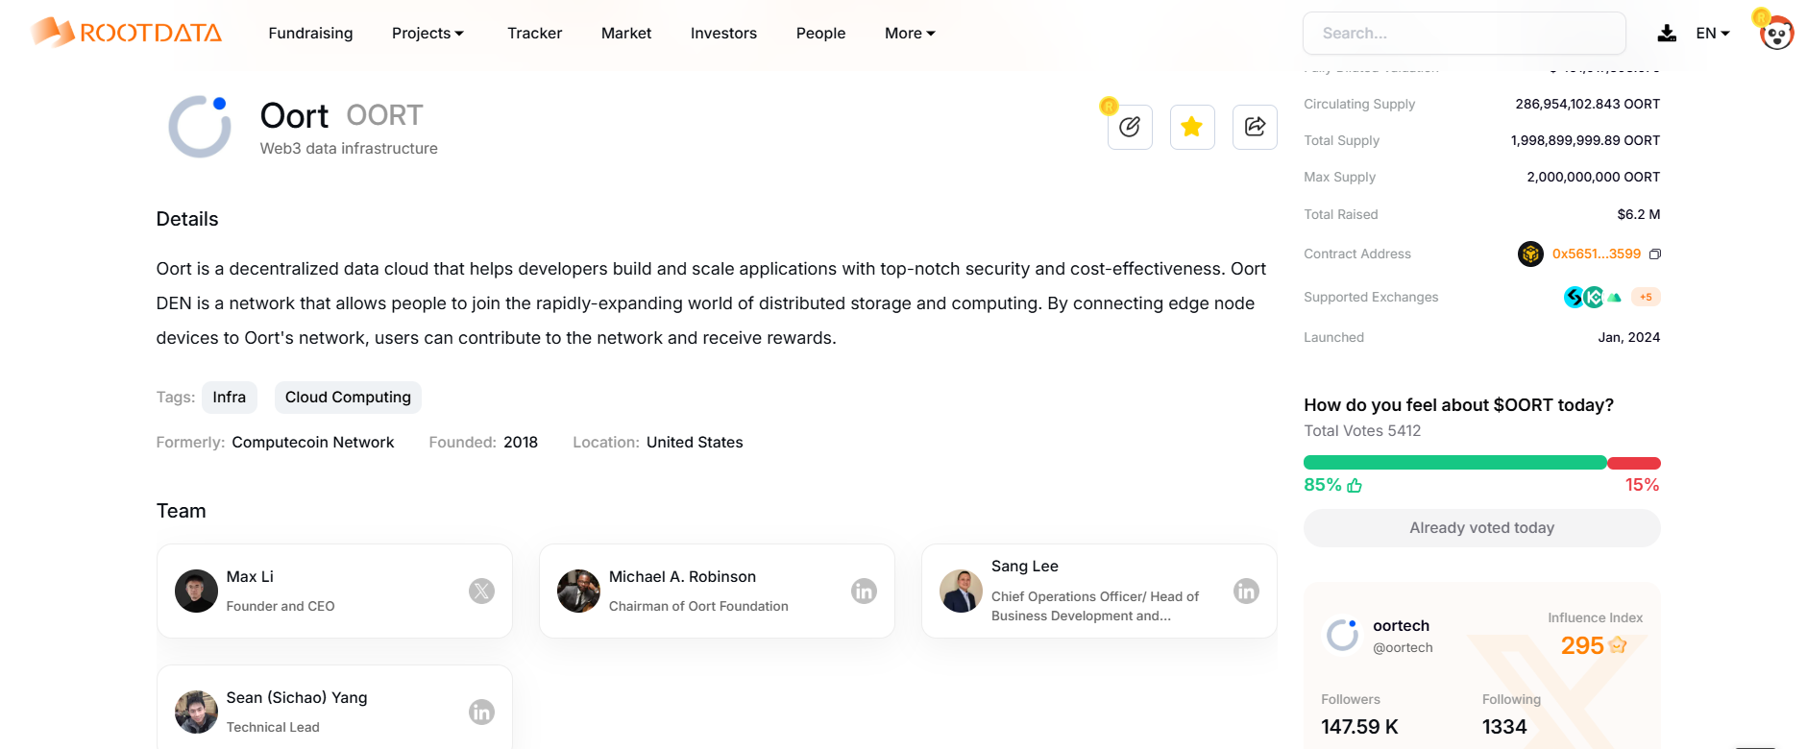The width and height of the screenshot is (1807, 749).
Task: Open Sang Lee's name link
Action: [x=1025, y=567]
